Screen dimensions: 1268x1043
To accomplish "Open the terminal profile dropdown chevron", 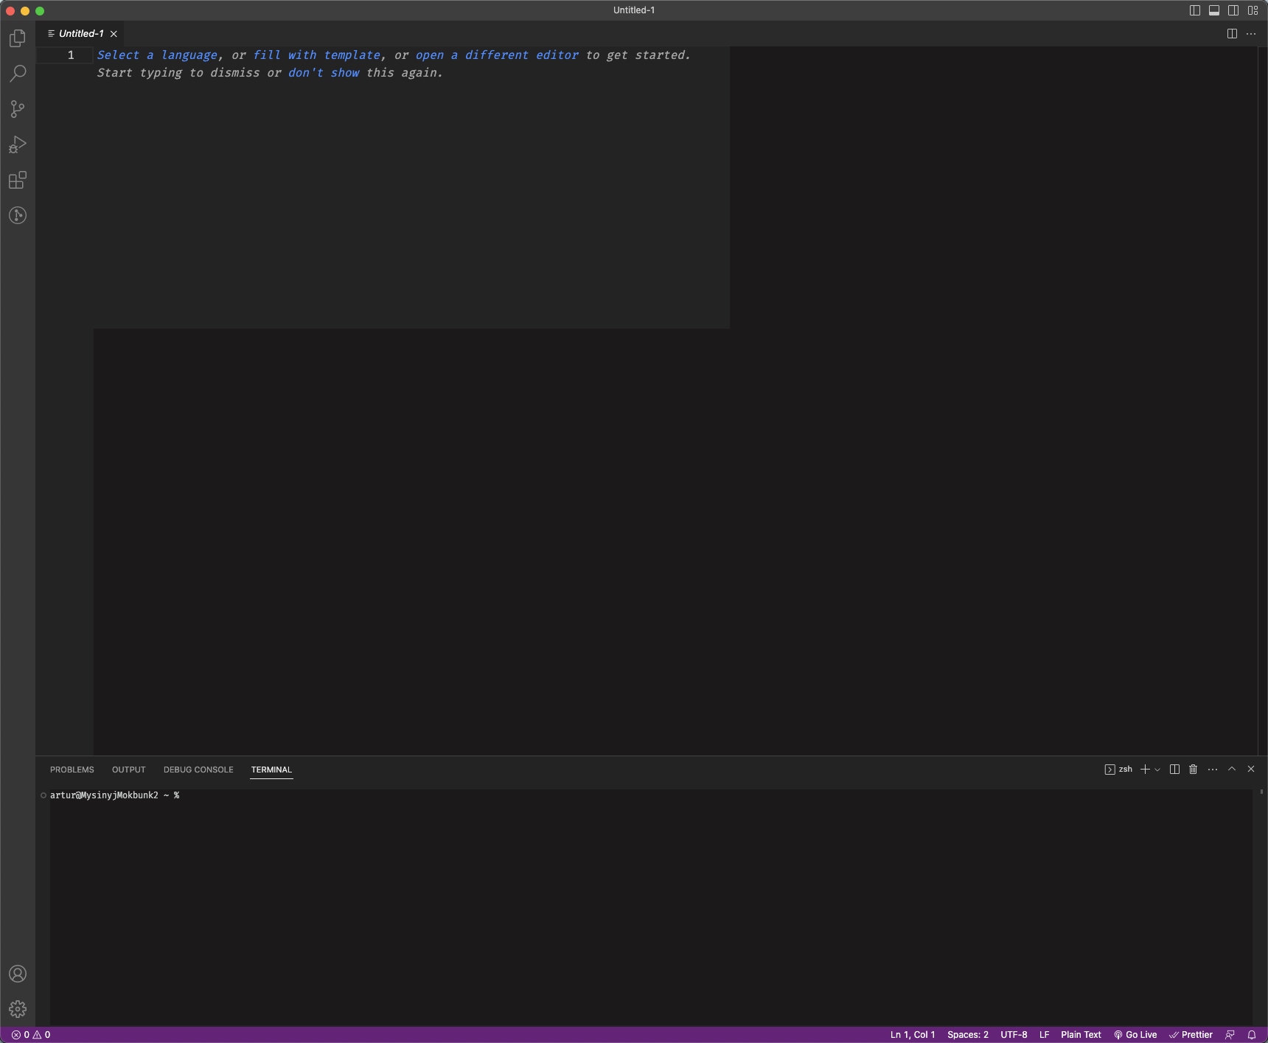I will point(1157,769).
